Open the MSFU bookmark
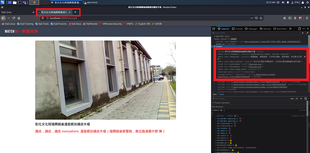 [x=129, y=24]
